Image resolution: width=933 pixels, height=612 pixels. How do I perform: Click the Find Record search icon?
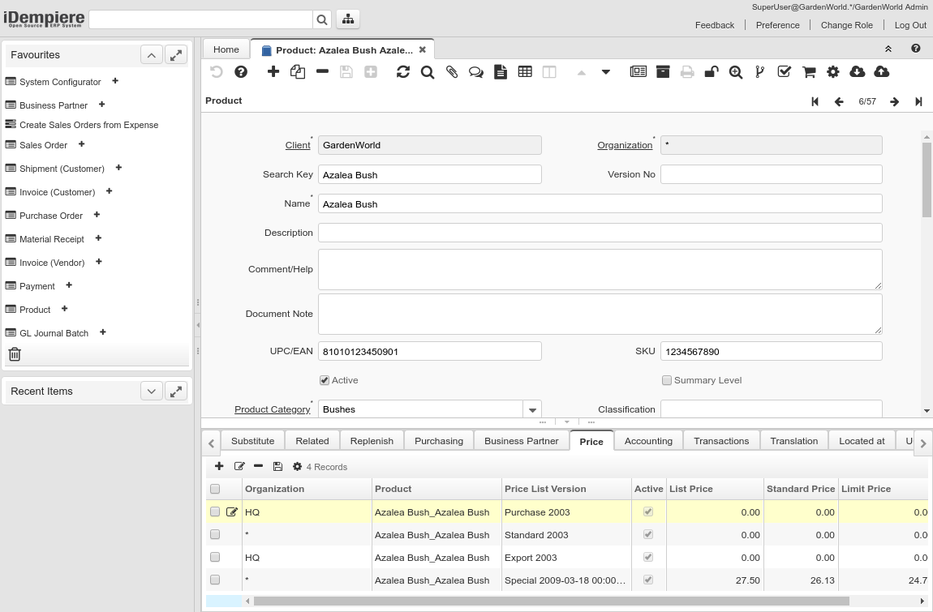tap(428, 72)
